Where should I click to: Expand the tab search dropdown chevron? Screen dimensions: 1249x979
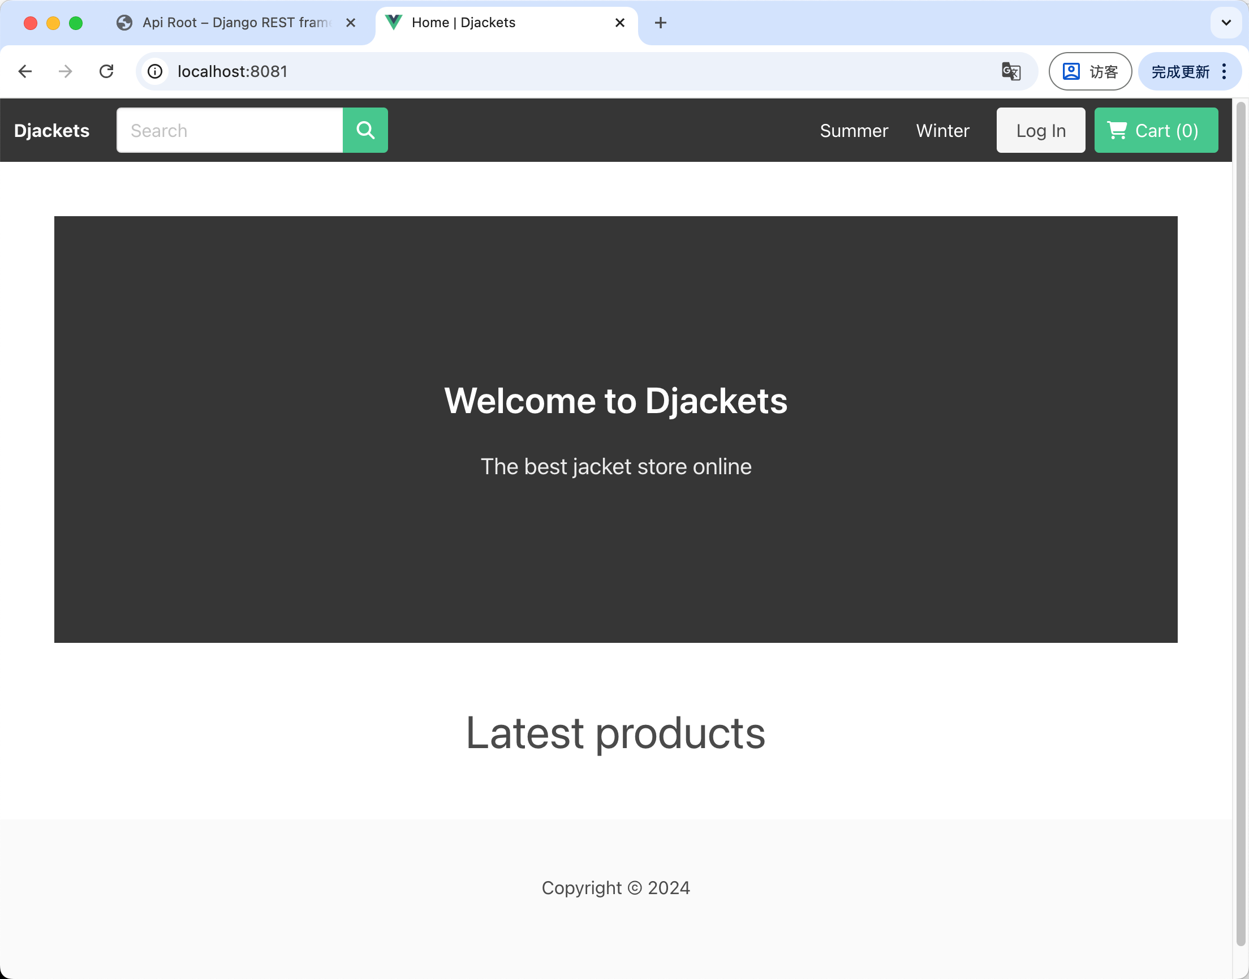(1225, 23)
